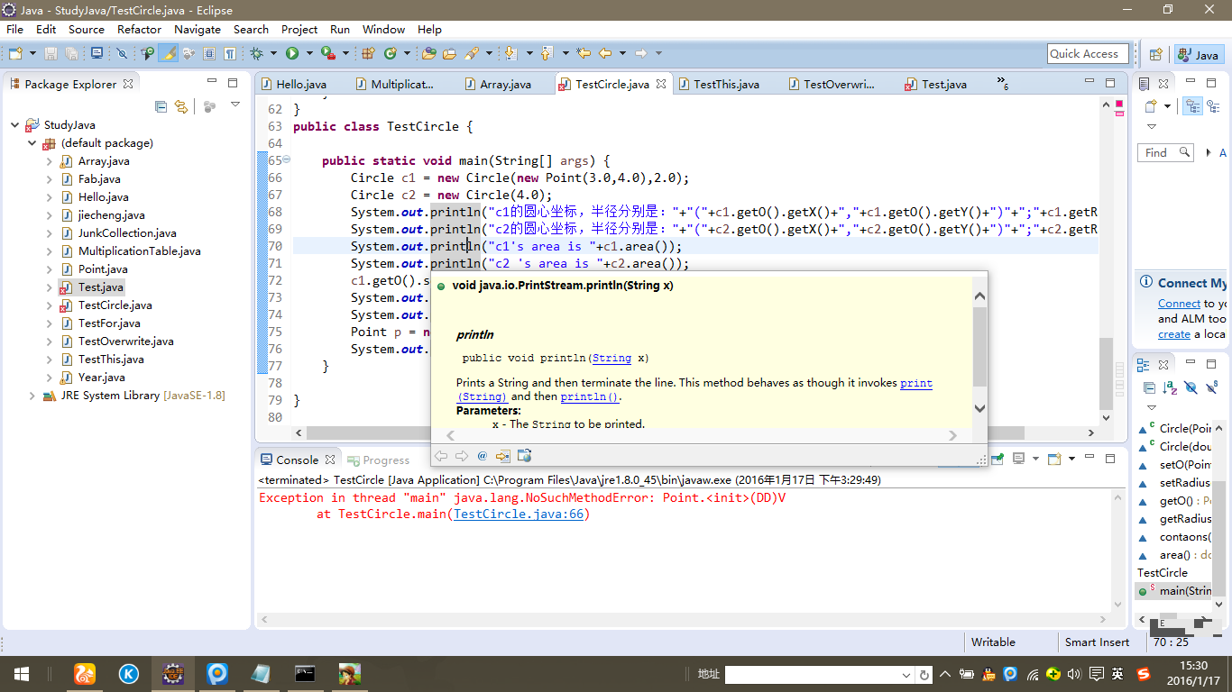Toggle Link with Editor in Package Explorer
This screenshot has height=692, width=1232.
tap(181, 106)
